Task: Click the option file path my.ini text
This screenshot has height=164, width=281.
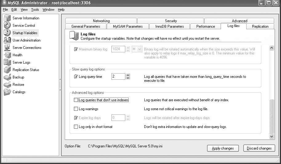Action: [x=125, y=146]
